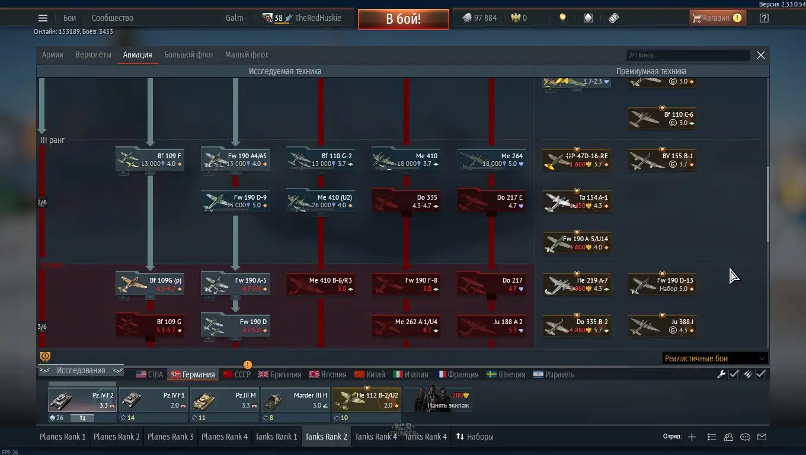Screen dimensions: 806x455
Task: Select the Me 264 bomber
Action: click(491, 159)
